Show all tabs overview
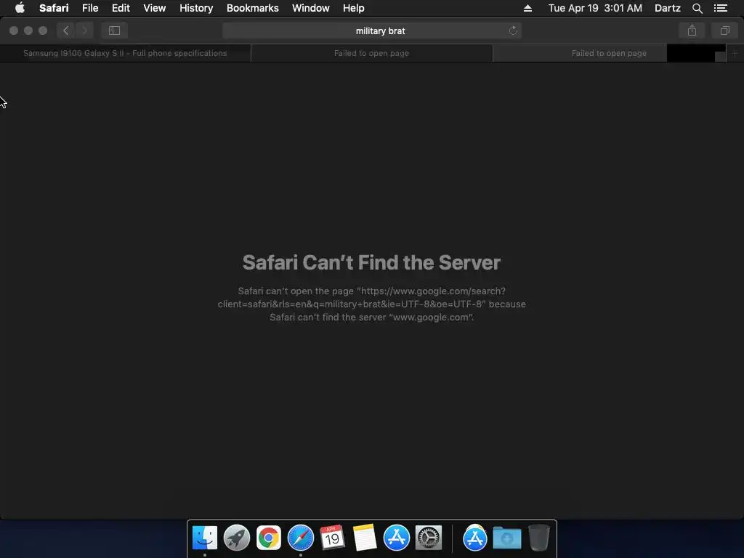Image resolution: width=744 pixels, height=558 pixels. [724, 31]
